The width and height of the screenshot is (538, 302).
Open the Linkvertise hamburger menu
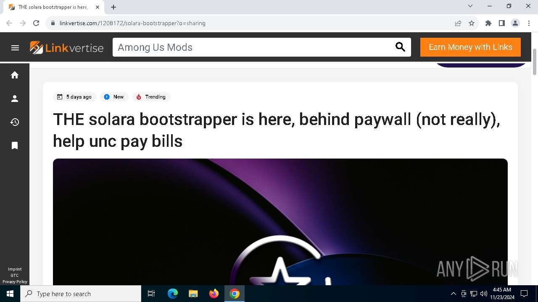pyautogui.click(x=15, y=47)
